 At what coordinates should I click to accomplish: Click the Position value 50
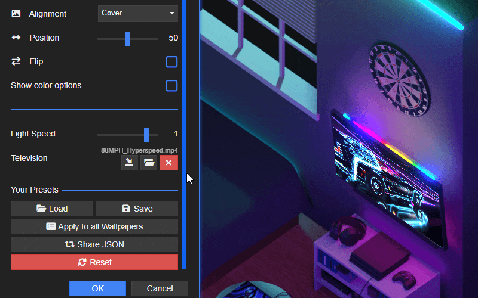173,38
